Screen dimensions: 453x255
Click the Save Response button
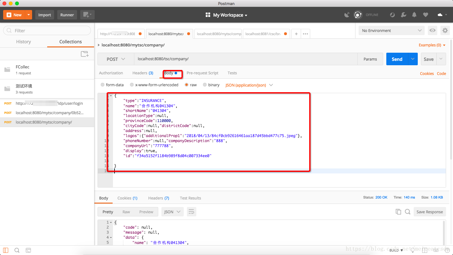point(430,212)
